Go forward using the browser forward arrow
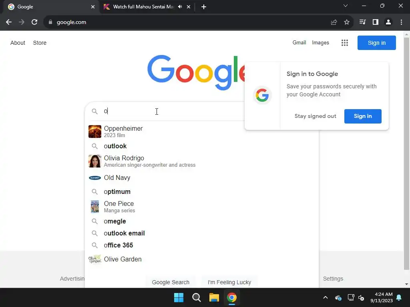The width and height of the screenshot is (410, 307). click(x=22, y=22)
